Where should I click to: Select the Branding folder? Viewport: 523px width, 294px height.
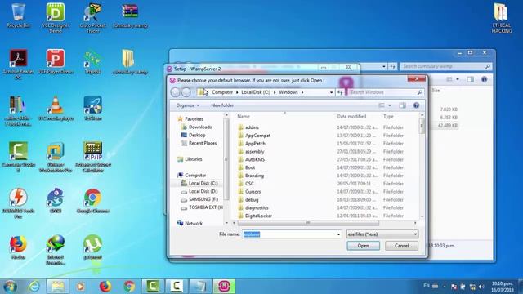click(254, 176)
